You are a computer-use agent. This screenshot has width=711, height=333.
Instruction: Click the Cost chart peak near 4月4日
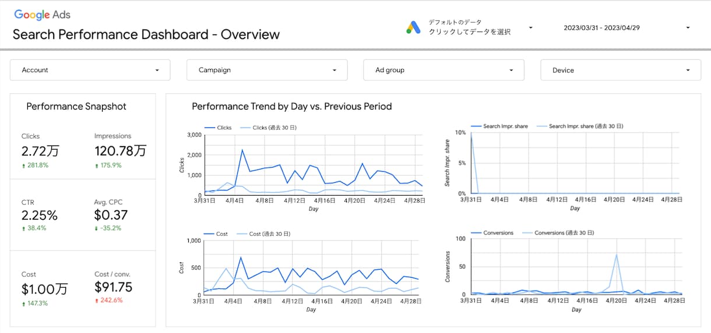pyautogui.click(x=241, y=257)
